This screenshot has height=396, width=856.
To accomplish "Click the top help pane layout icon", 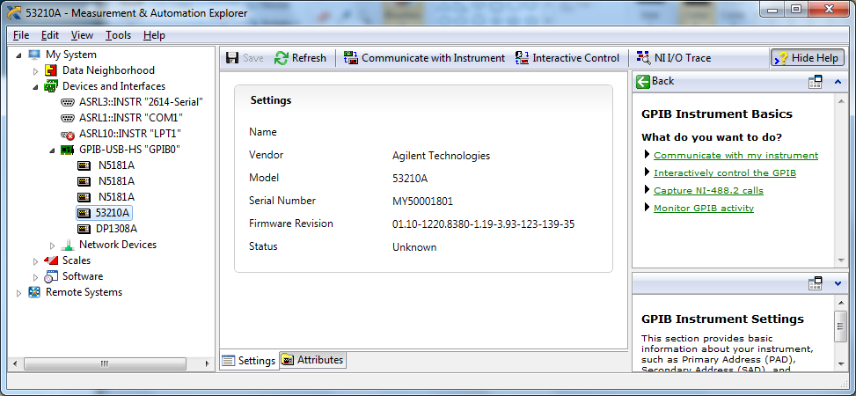I will pyautogui.click(x=815, y=82).
